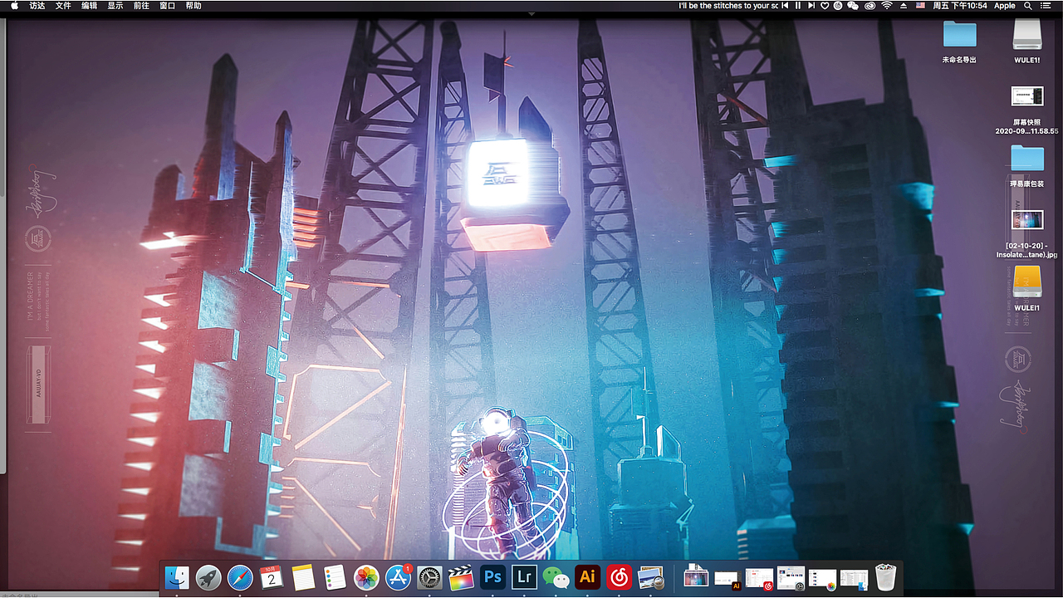The width and height of the screenshot is (1063, 598).
Task: Open Finder from the Dock
Action: (177, 577)
